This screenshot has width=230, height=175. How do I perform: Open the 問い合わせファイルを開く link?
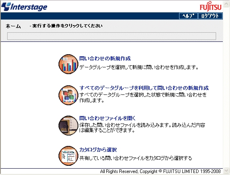click(107, 118)
